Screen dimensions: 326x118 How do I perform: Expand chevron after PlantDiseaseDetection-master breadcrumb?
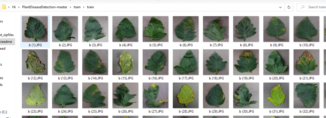71,7
